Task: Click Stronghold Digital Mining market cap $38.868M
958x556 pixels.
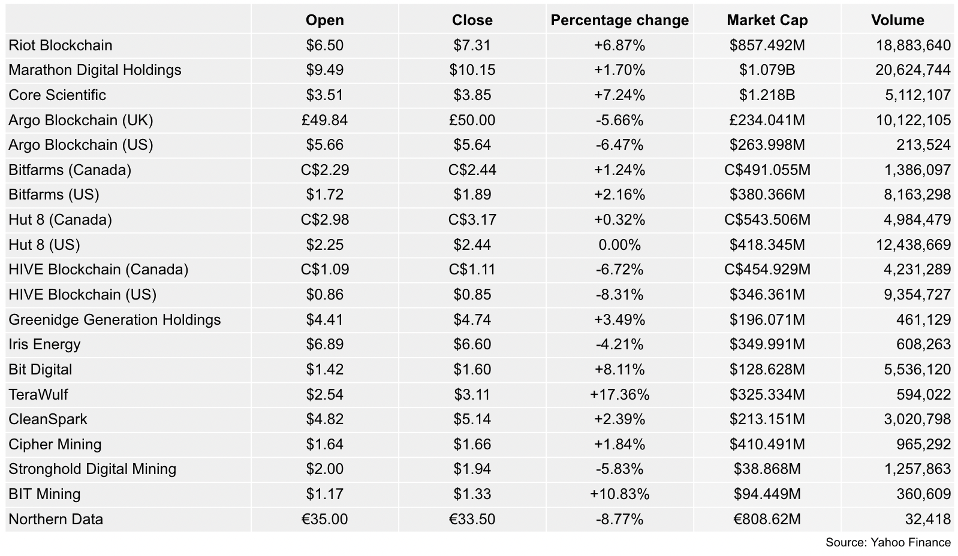Action: (767, 469)
